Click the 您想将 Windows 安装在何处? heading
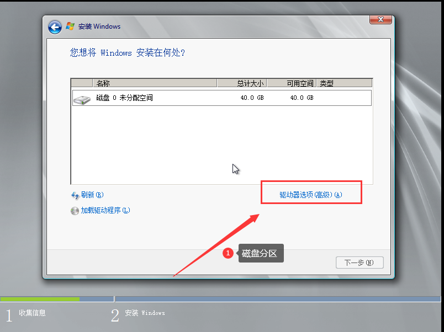 point(127,52)
